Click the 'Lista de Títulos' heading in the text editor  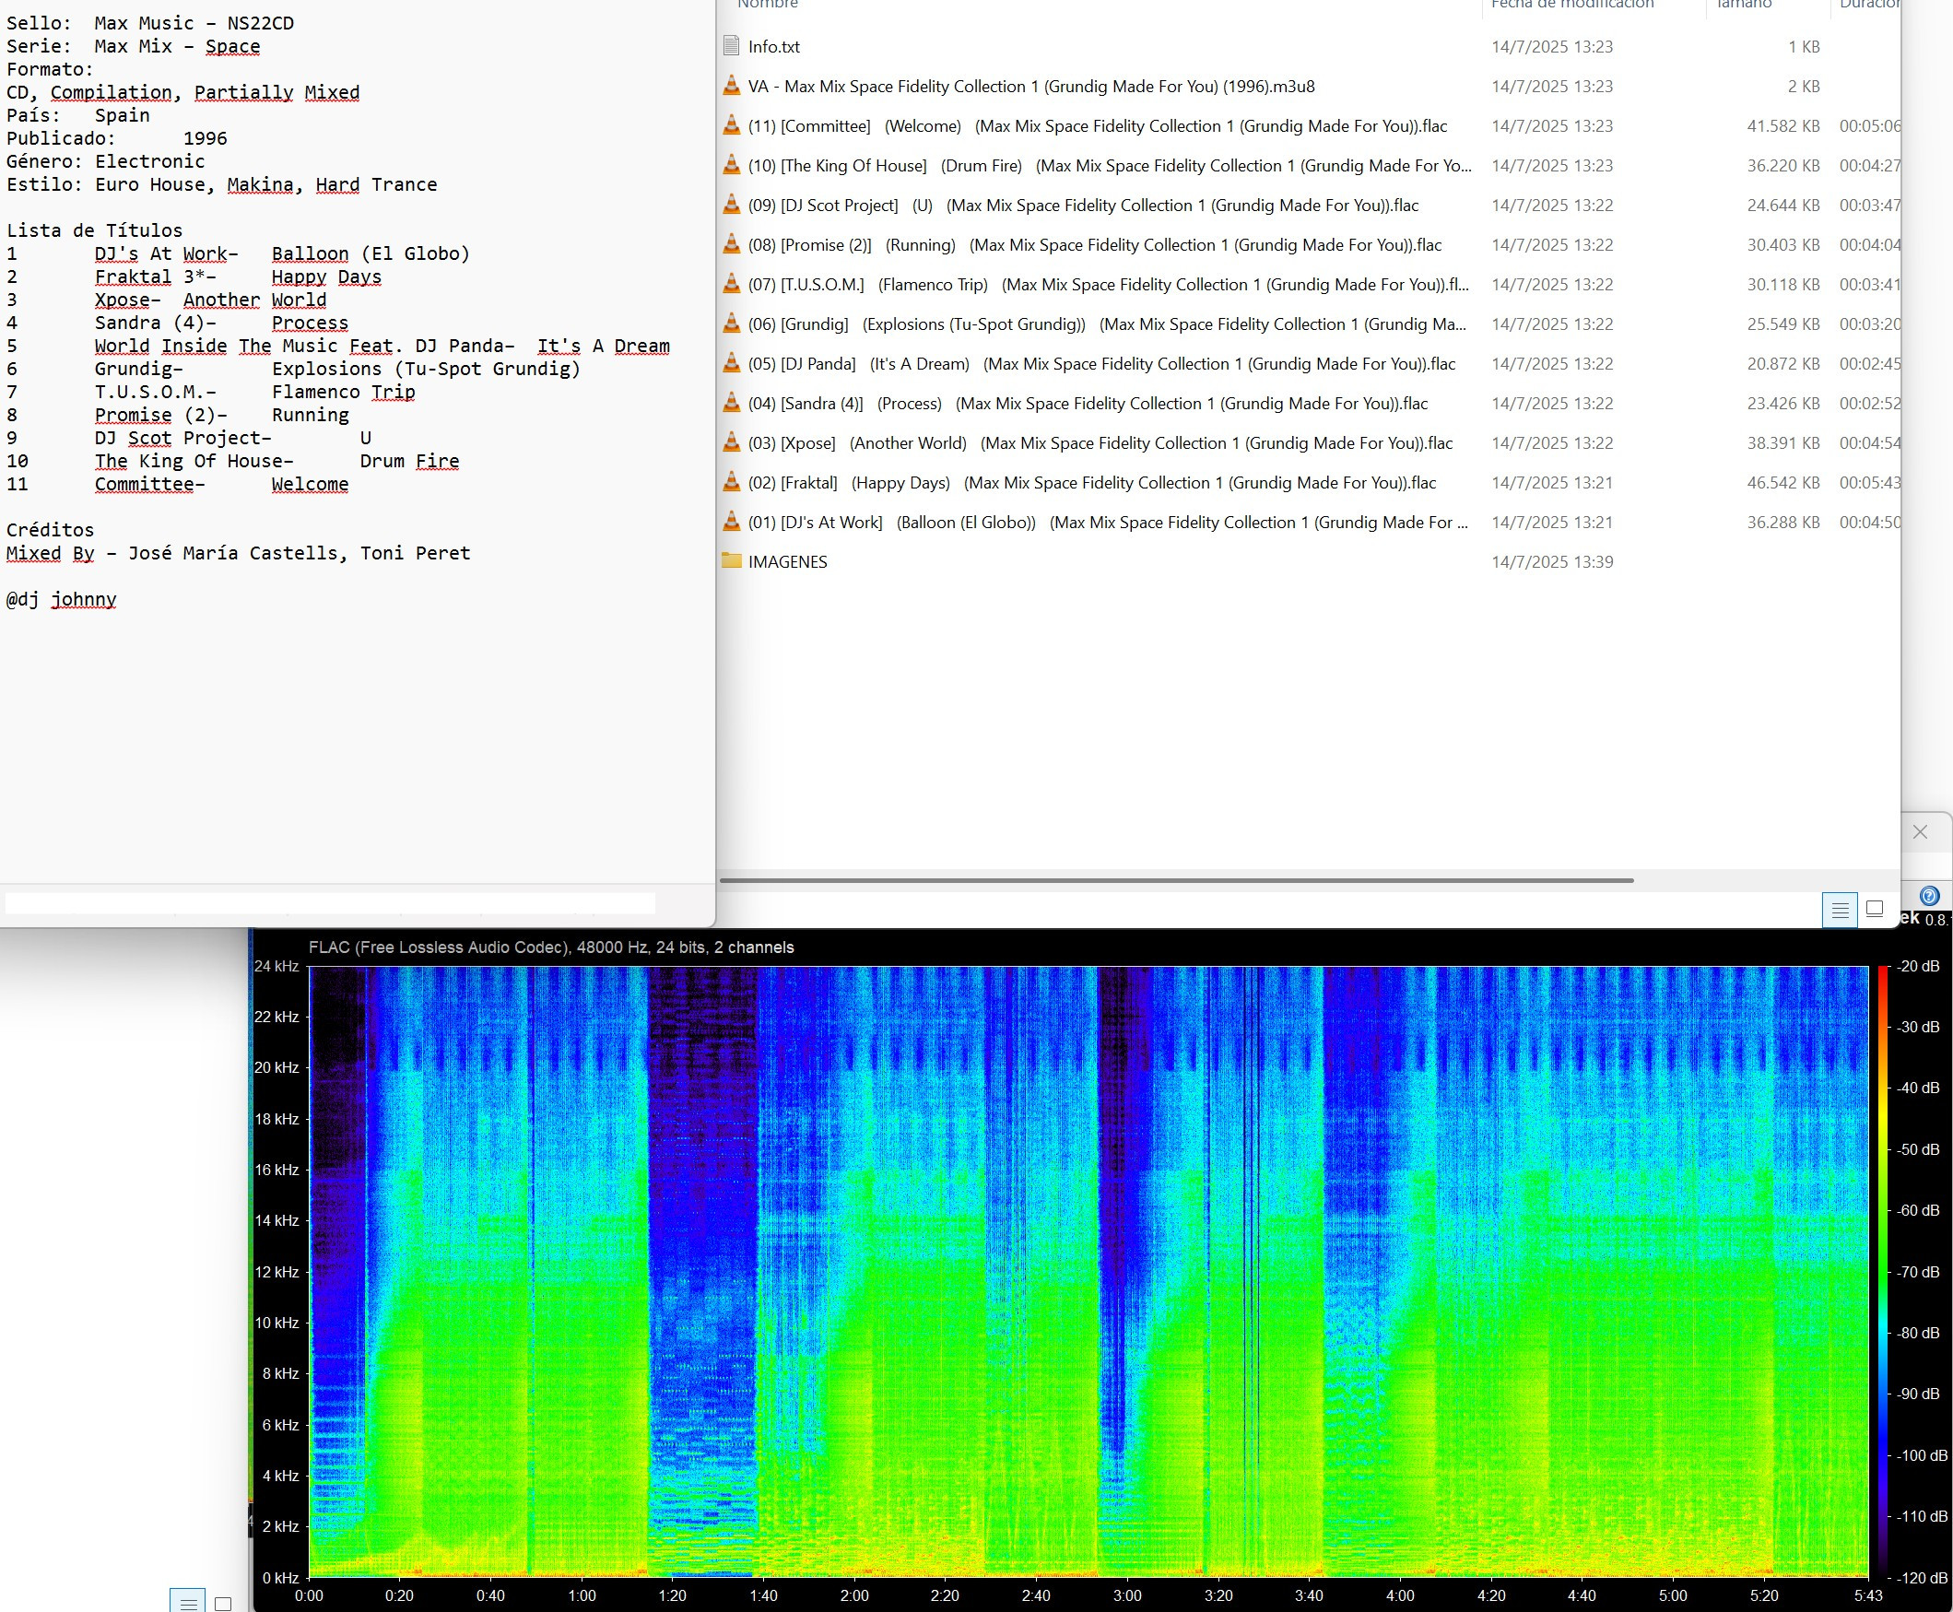pyautogui.click(x=95, y=230)
